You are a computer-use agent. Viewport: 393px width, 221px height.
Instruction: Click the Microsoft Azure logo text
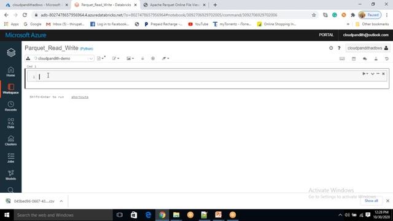point(26,35)
